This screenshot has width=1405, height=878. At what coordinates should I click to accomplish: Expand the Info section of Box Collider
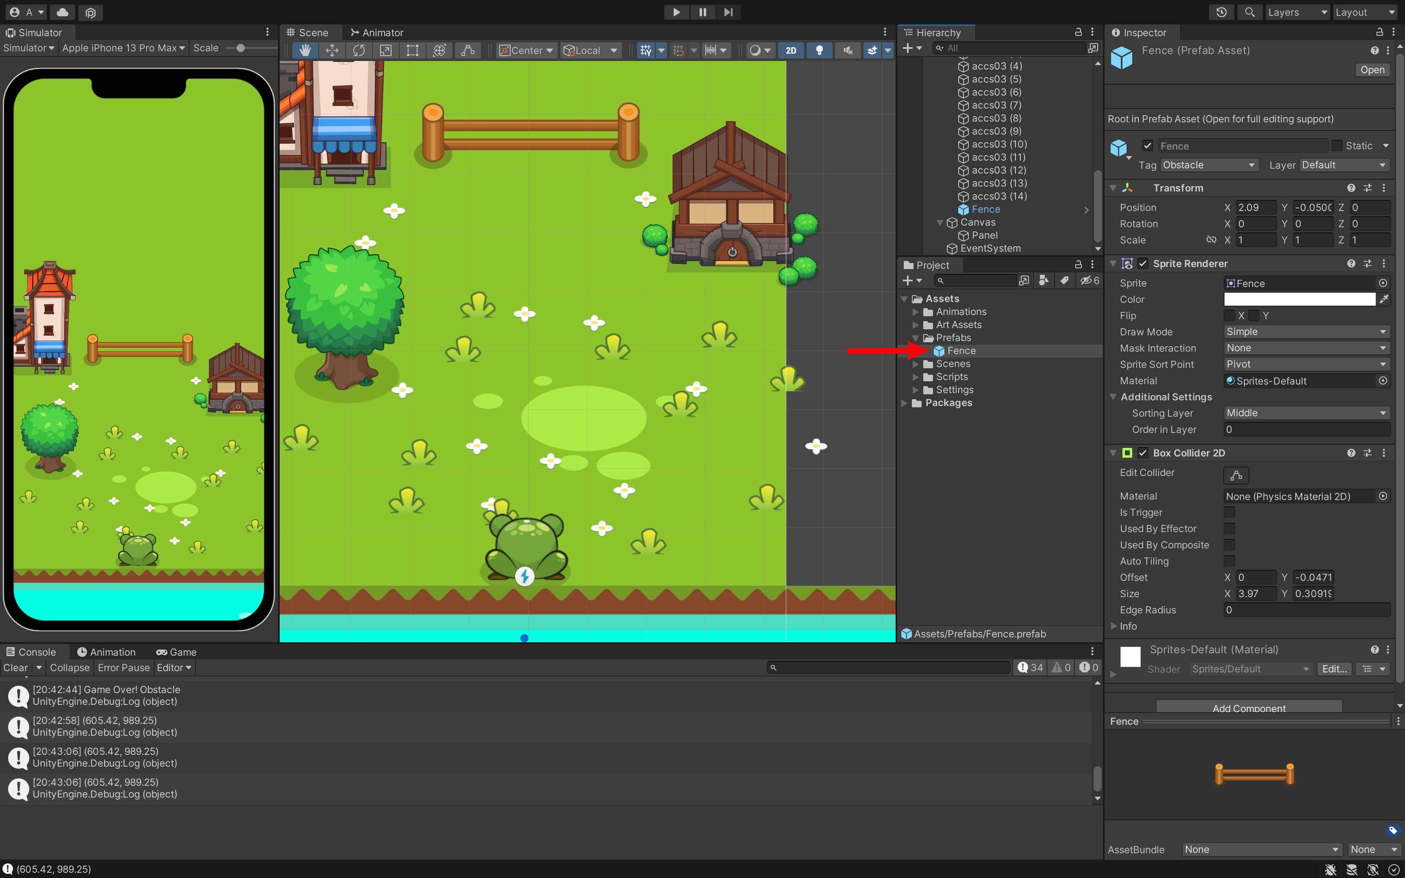click(x=1113, y=626)
